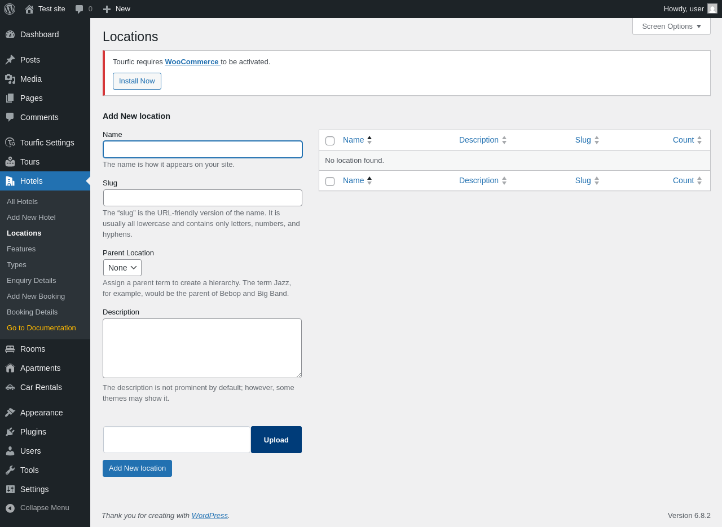Viewport: 722px width, 527px height.
Task: Focus the Slug text field
Action: tap(202, 198)
